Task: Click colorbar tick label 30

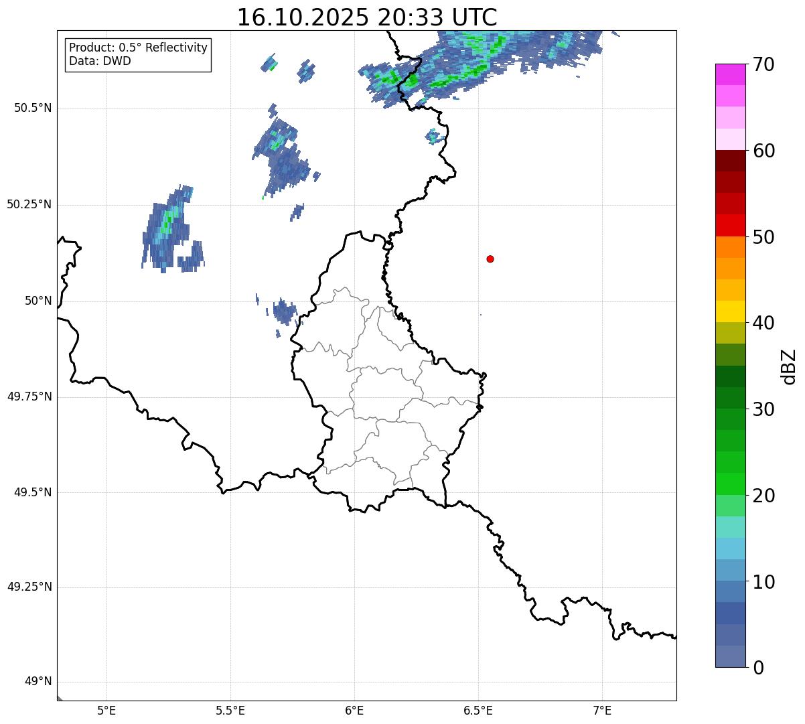Action: pos(763,409)
